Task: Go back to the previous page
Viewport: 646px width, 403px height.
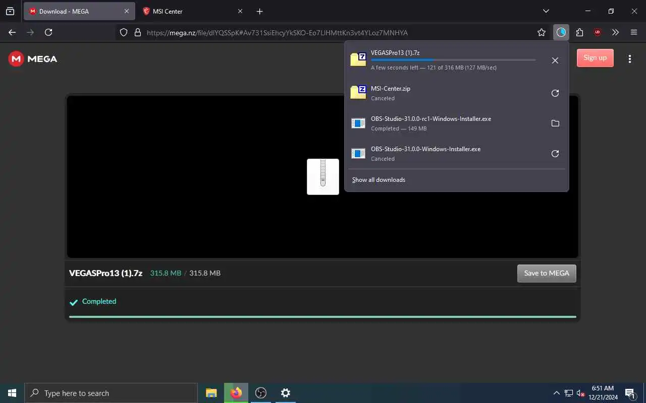Action: click(x=12, y=32)
